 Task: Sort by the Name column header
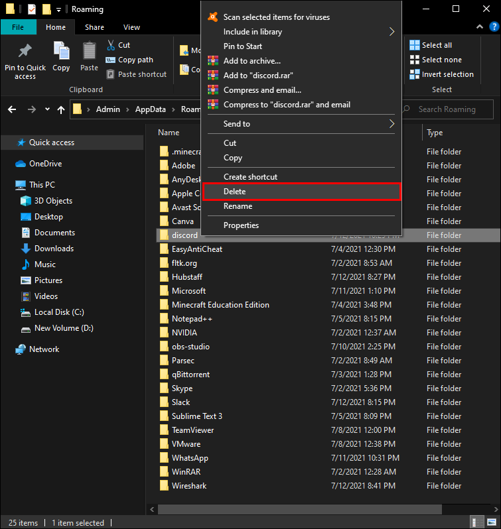pos(169,133)
